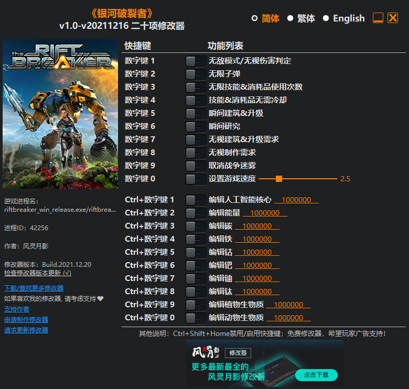Close the trainer with X icon
The image size is (409, 389).
click(393, 18)
